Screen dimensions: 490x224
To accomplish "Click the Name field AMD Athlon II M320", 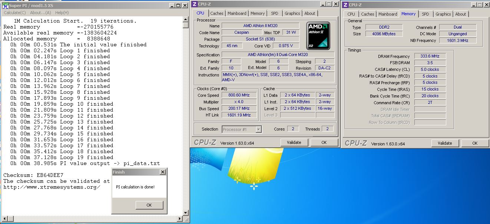I will 260,26.
